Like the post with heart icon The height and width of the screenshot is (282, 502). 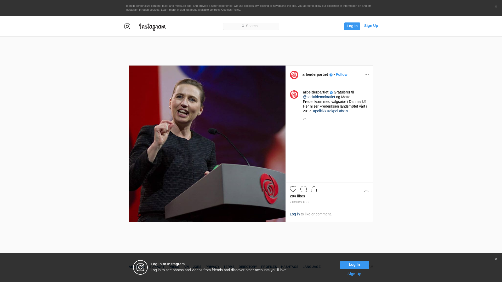click(293, 189)
